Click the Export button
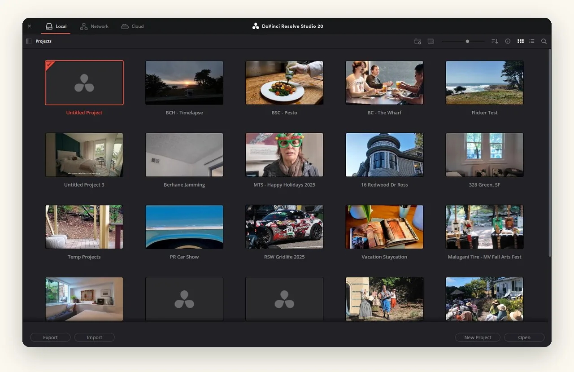This screenshot has height=372, width=574. click(50, 337)
